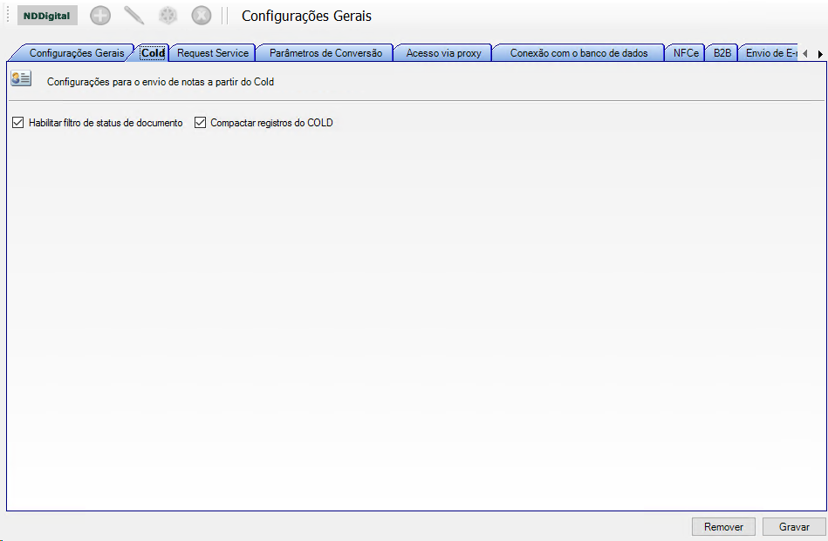The height and width of the screenshot is (541, 828).
Task: Click the Configurações Gerais title text
Action: (x=307, y=16)
